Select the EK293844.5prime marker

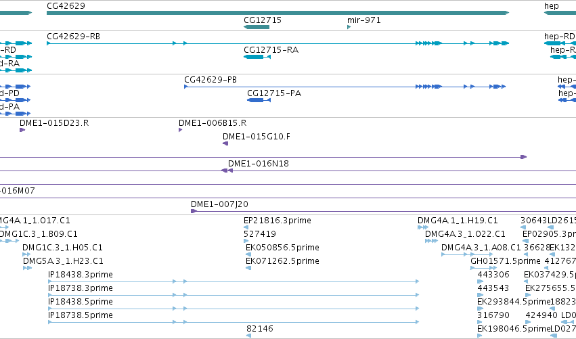pyautogui.click(x=480, y=309)
